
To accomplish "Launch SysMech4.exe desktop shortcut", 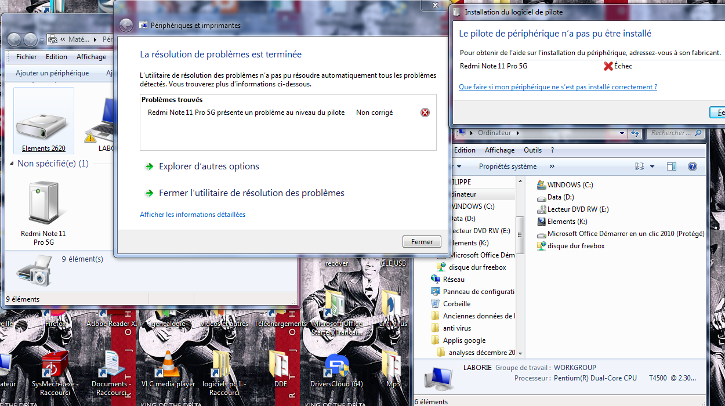I will coord(55,373).
